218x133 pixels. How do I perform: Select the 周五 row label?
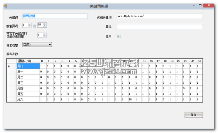tap(28, 94)
